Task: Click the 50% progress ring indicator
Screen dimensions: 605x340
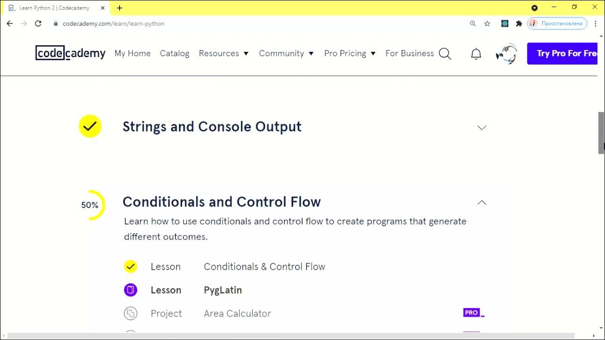Action: coord(91,205)
